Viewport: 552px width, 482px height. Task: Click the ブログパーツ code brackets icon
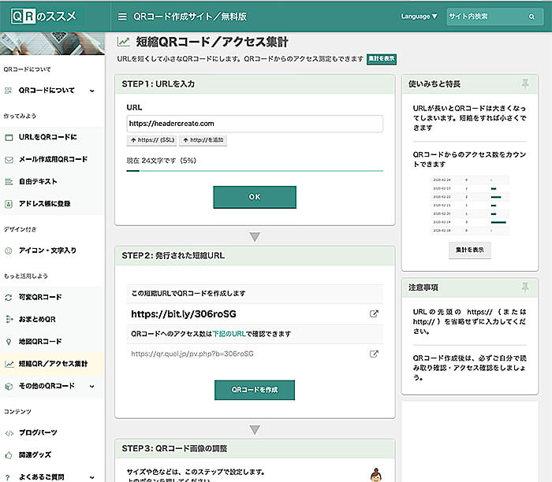9,433
